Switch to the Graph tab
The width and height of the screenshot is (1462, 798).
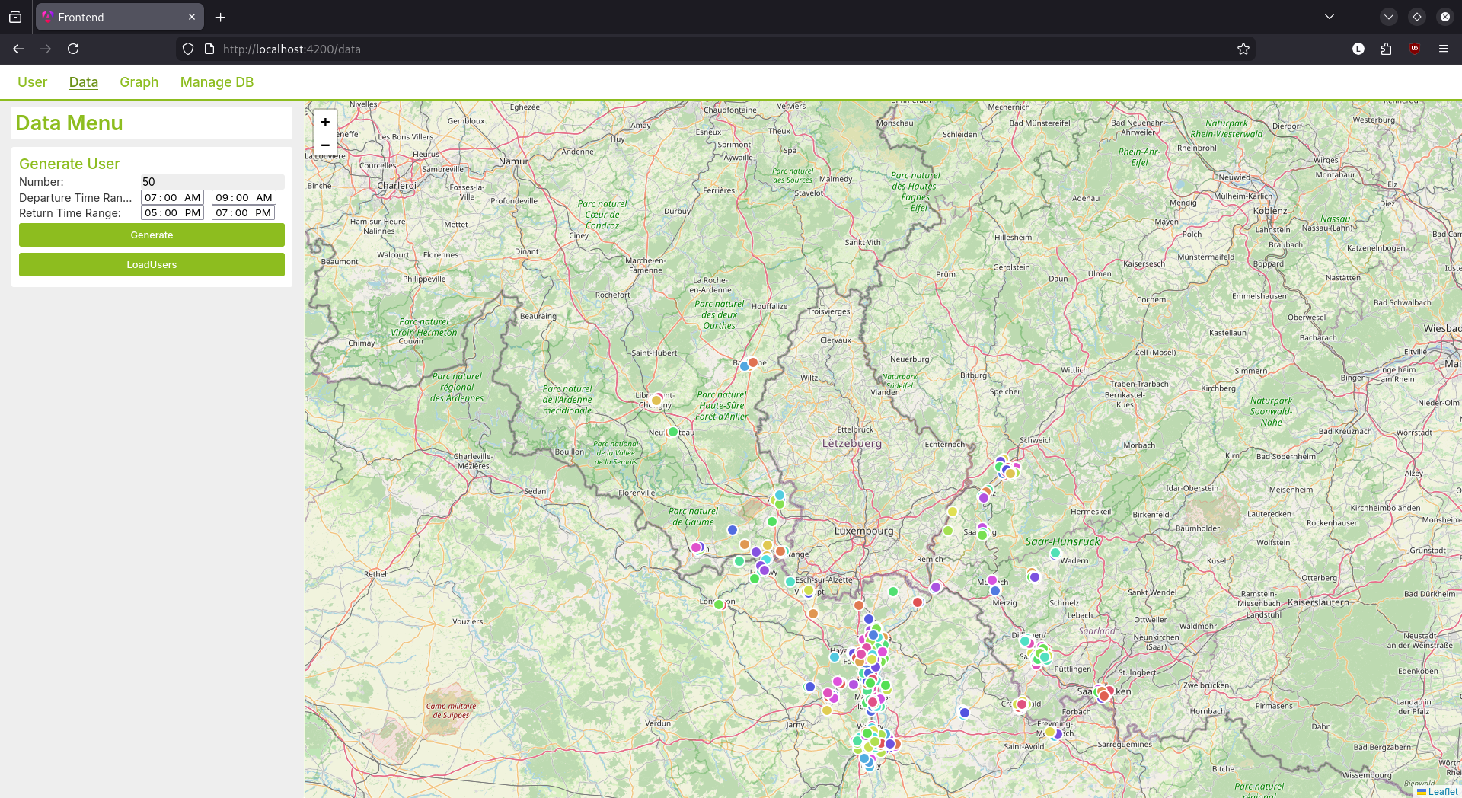(x=139, y=82)
